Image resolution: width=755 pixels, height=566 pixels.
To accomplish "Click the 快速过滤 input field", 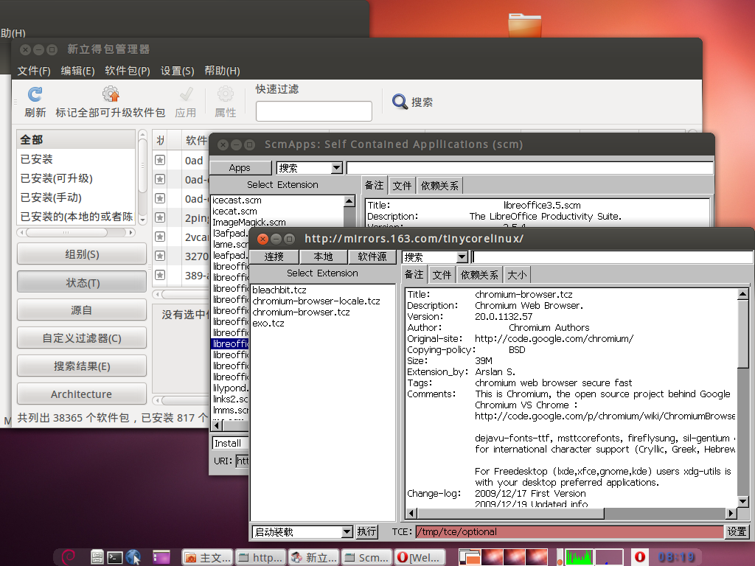I will (314, 111).
